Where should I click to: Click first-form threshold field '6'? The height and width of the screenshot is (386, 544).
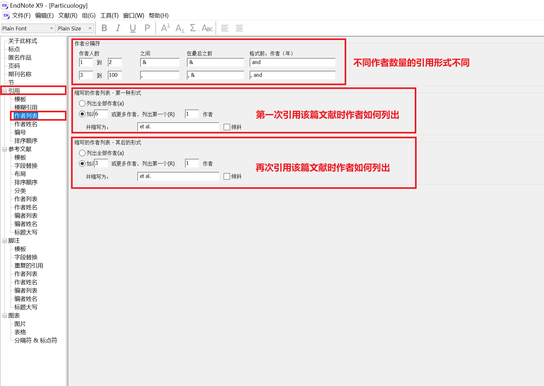[101, 114]
